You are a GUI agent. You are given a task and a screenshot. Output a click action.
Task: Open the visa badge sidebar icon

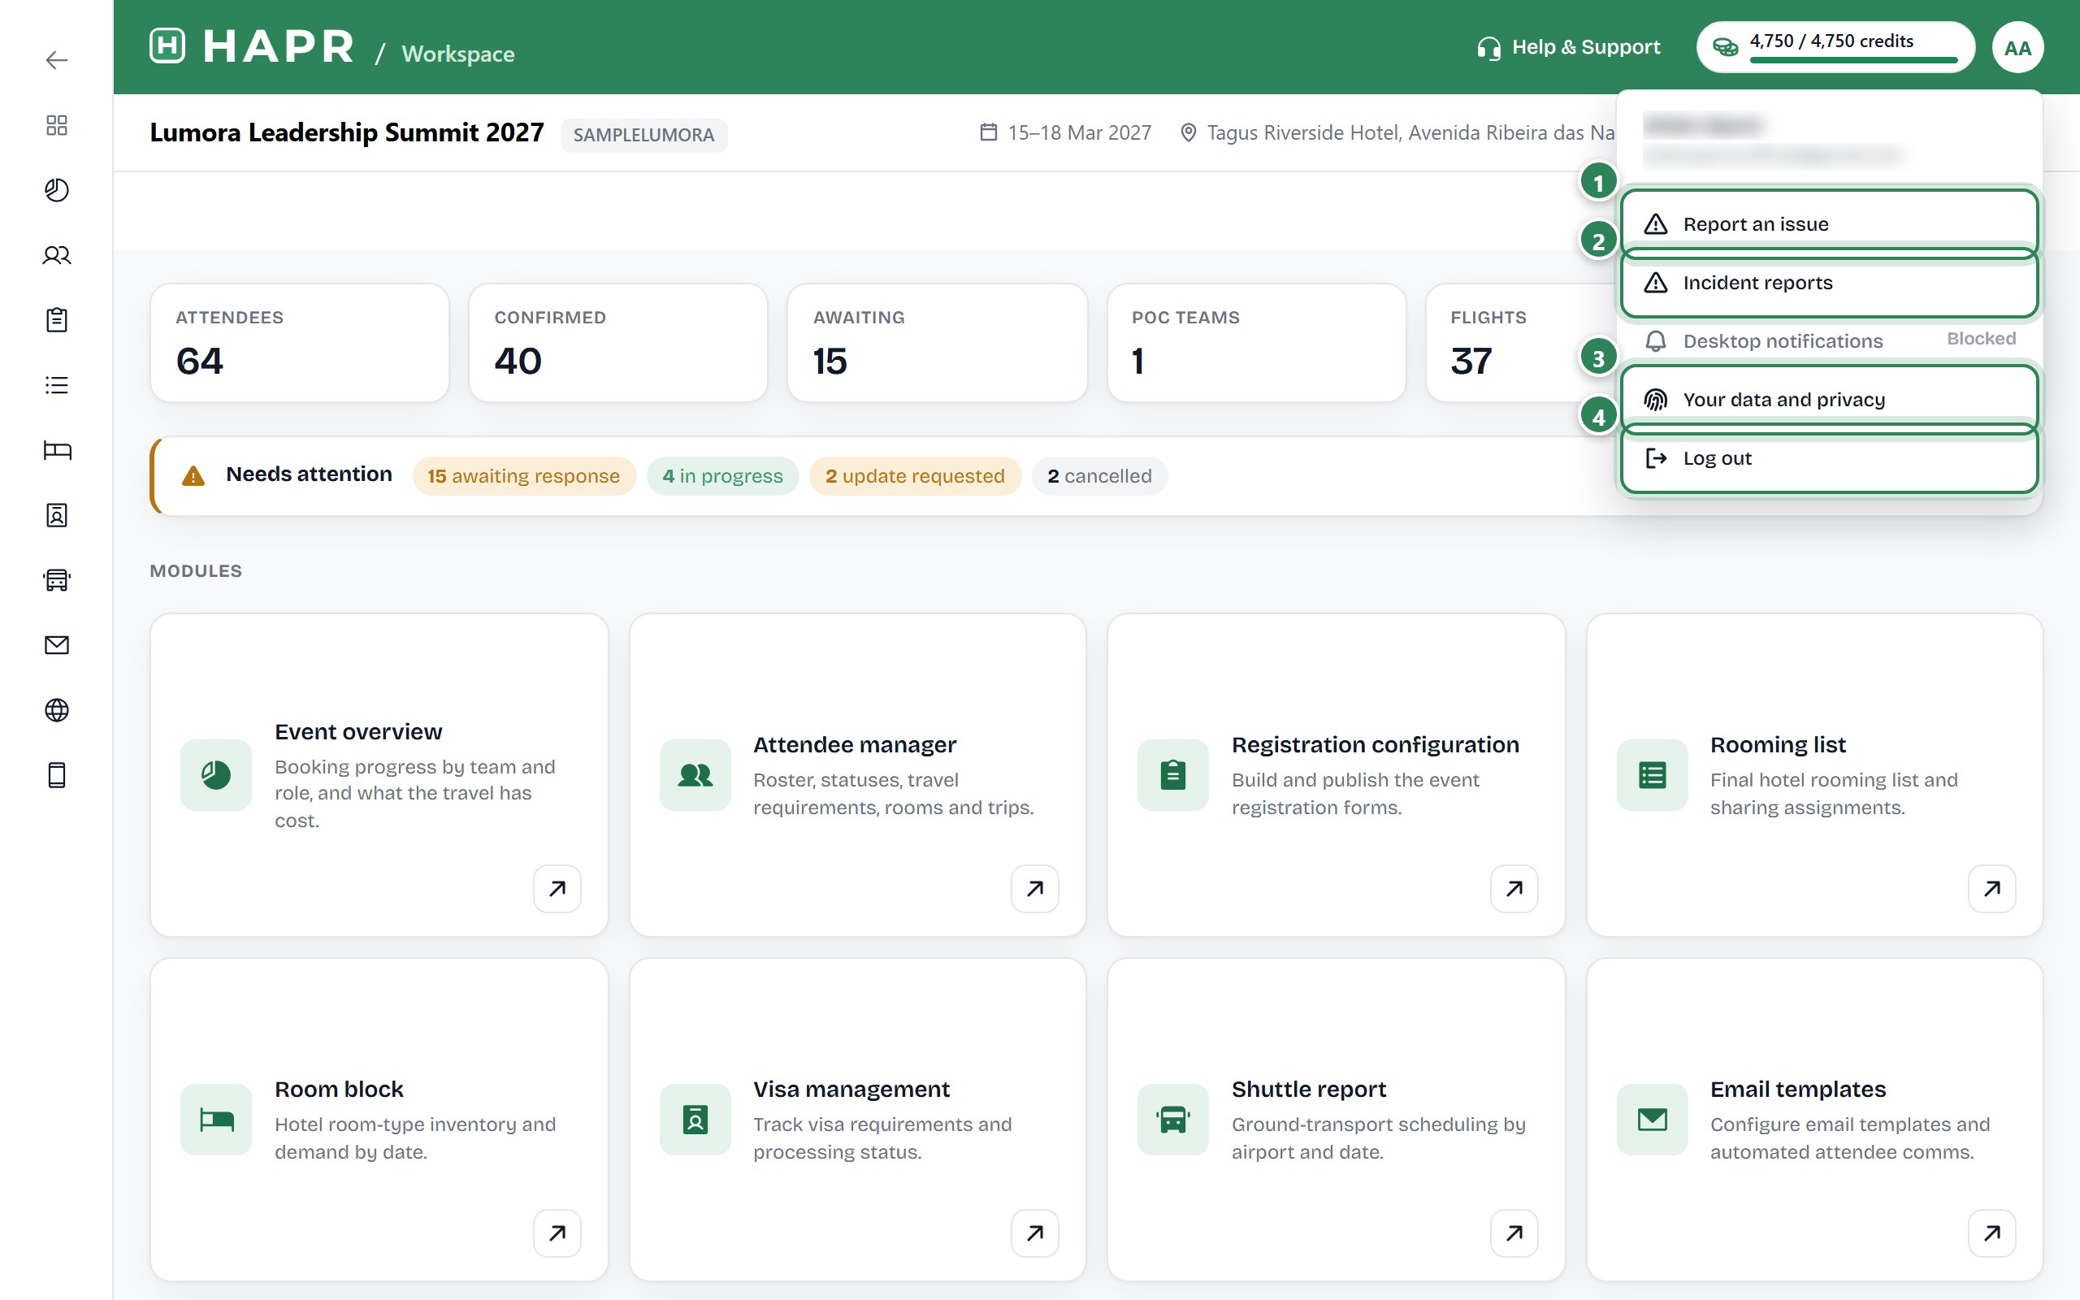point(57,515)
